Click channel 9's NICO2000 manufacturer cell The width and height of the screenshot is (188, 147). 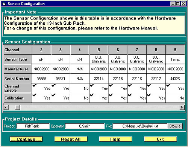[x=175, y=69]
